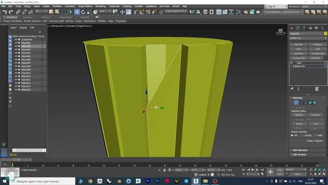This screenshot has height=185, width=328.
Task: Open the Schematic View icon
Action: [231, 12]
